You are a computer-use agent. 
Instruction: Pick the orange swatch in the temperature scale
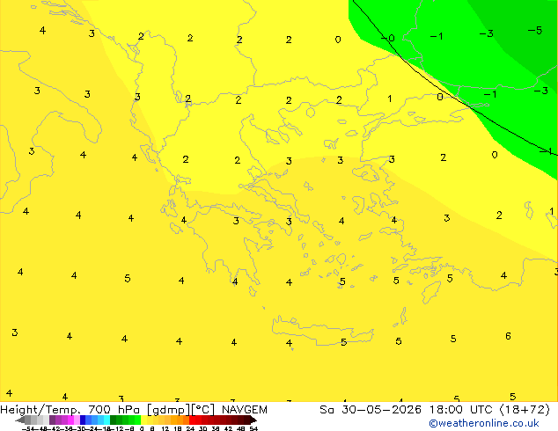[180, 420]
